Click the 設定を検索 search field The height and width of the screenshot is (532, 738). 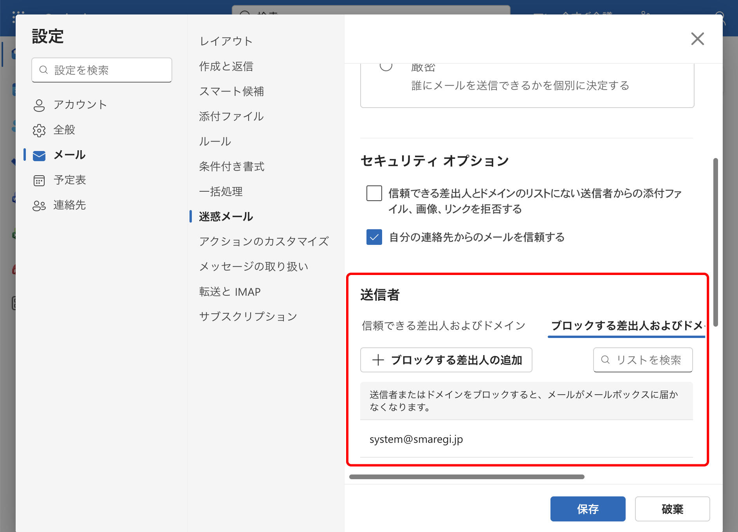(102, 70)
